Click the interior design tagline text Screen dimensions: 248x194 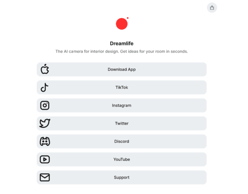coord(122,51)
